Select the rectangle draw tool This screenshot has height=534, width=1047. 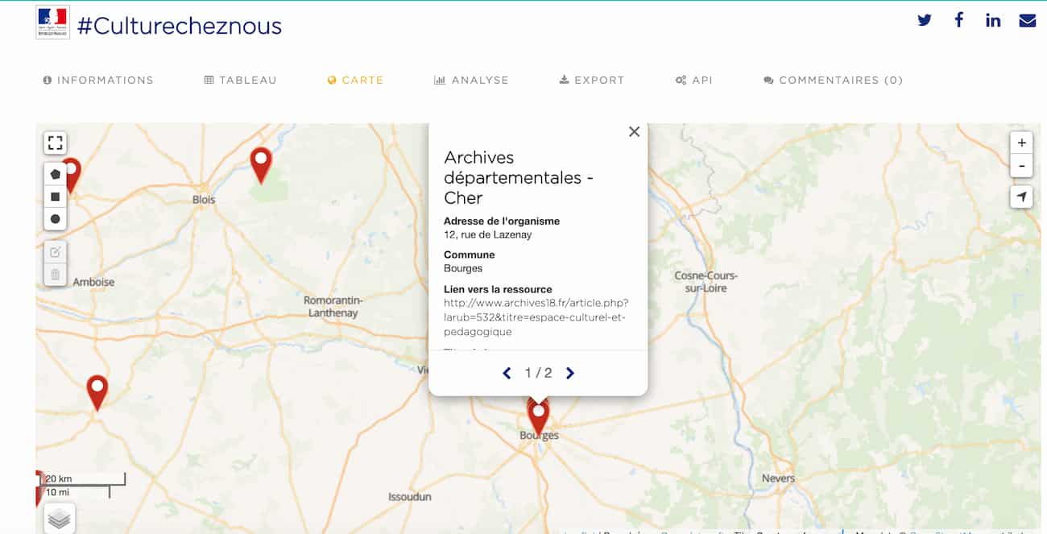point(55,197)
